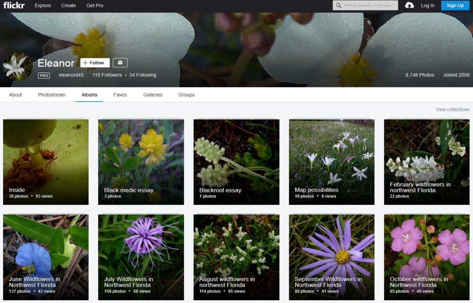Open the Black medic essay album
The width and height of the screenshot is (473, 303).
(x=141, y=162)
